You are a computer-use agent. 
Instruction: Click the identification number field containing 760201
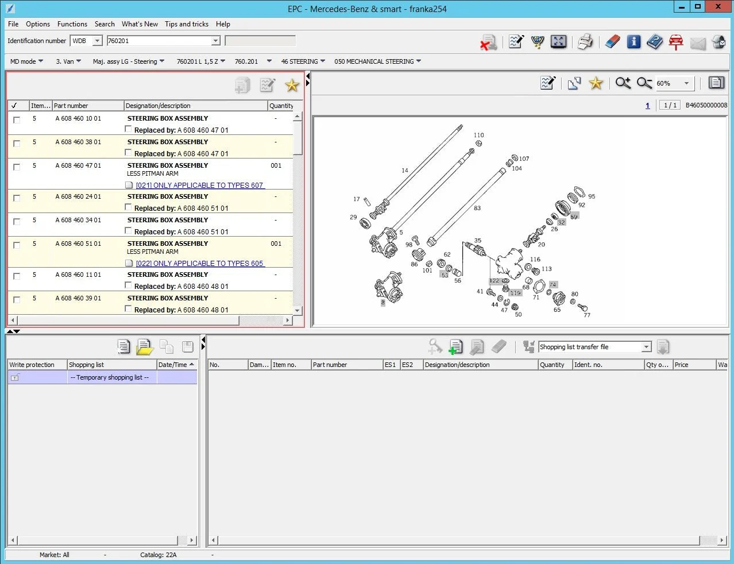pos(159,41)
